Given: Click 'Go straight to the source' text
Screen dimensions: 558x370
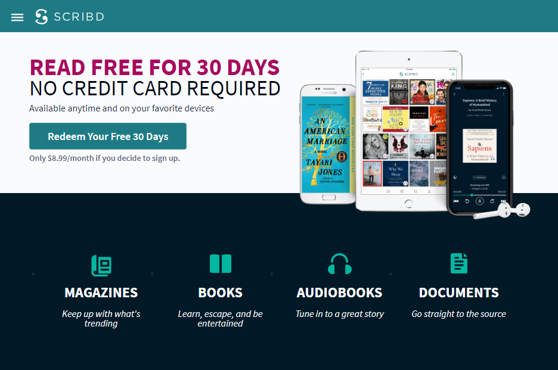Looking at the screenshot, I should pos(458,314).
